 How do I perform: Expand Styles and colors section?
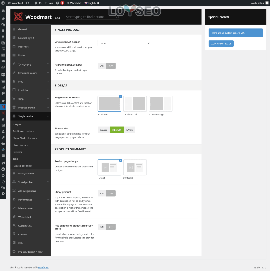tap(31, 73)
